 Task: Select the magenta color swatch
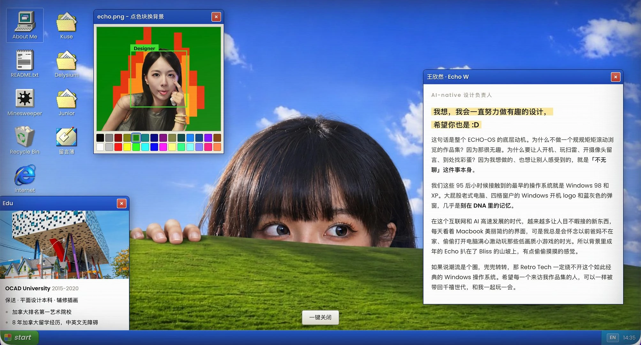tap(163, 147)
